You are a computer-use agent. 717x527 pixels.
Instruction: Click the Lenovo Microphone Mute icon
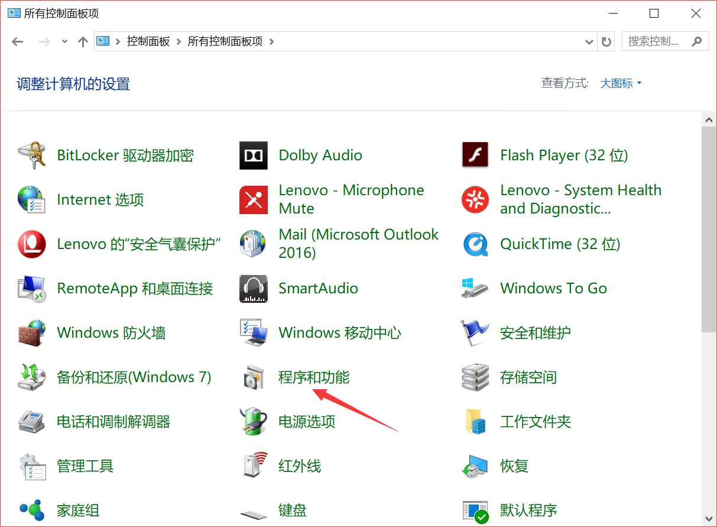[x=254, y=200]
